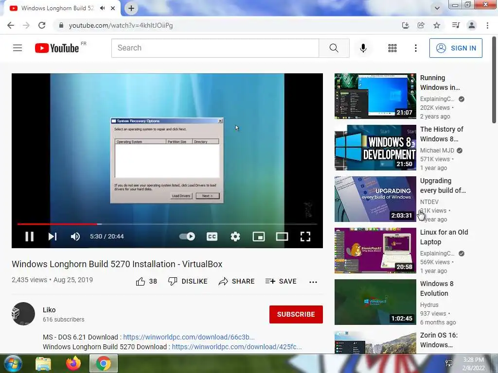
Task: Open video player settings gear
Action: 235,237
